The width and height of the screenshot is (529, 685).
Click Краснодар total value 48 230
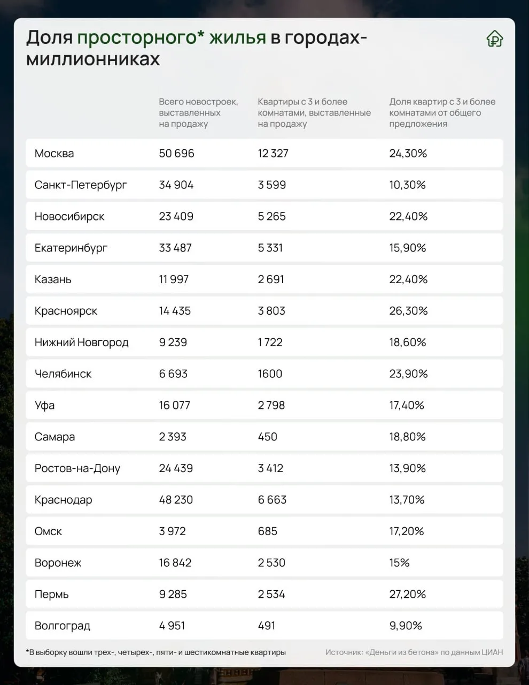click(176, 500)
